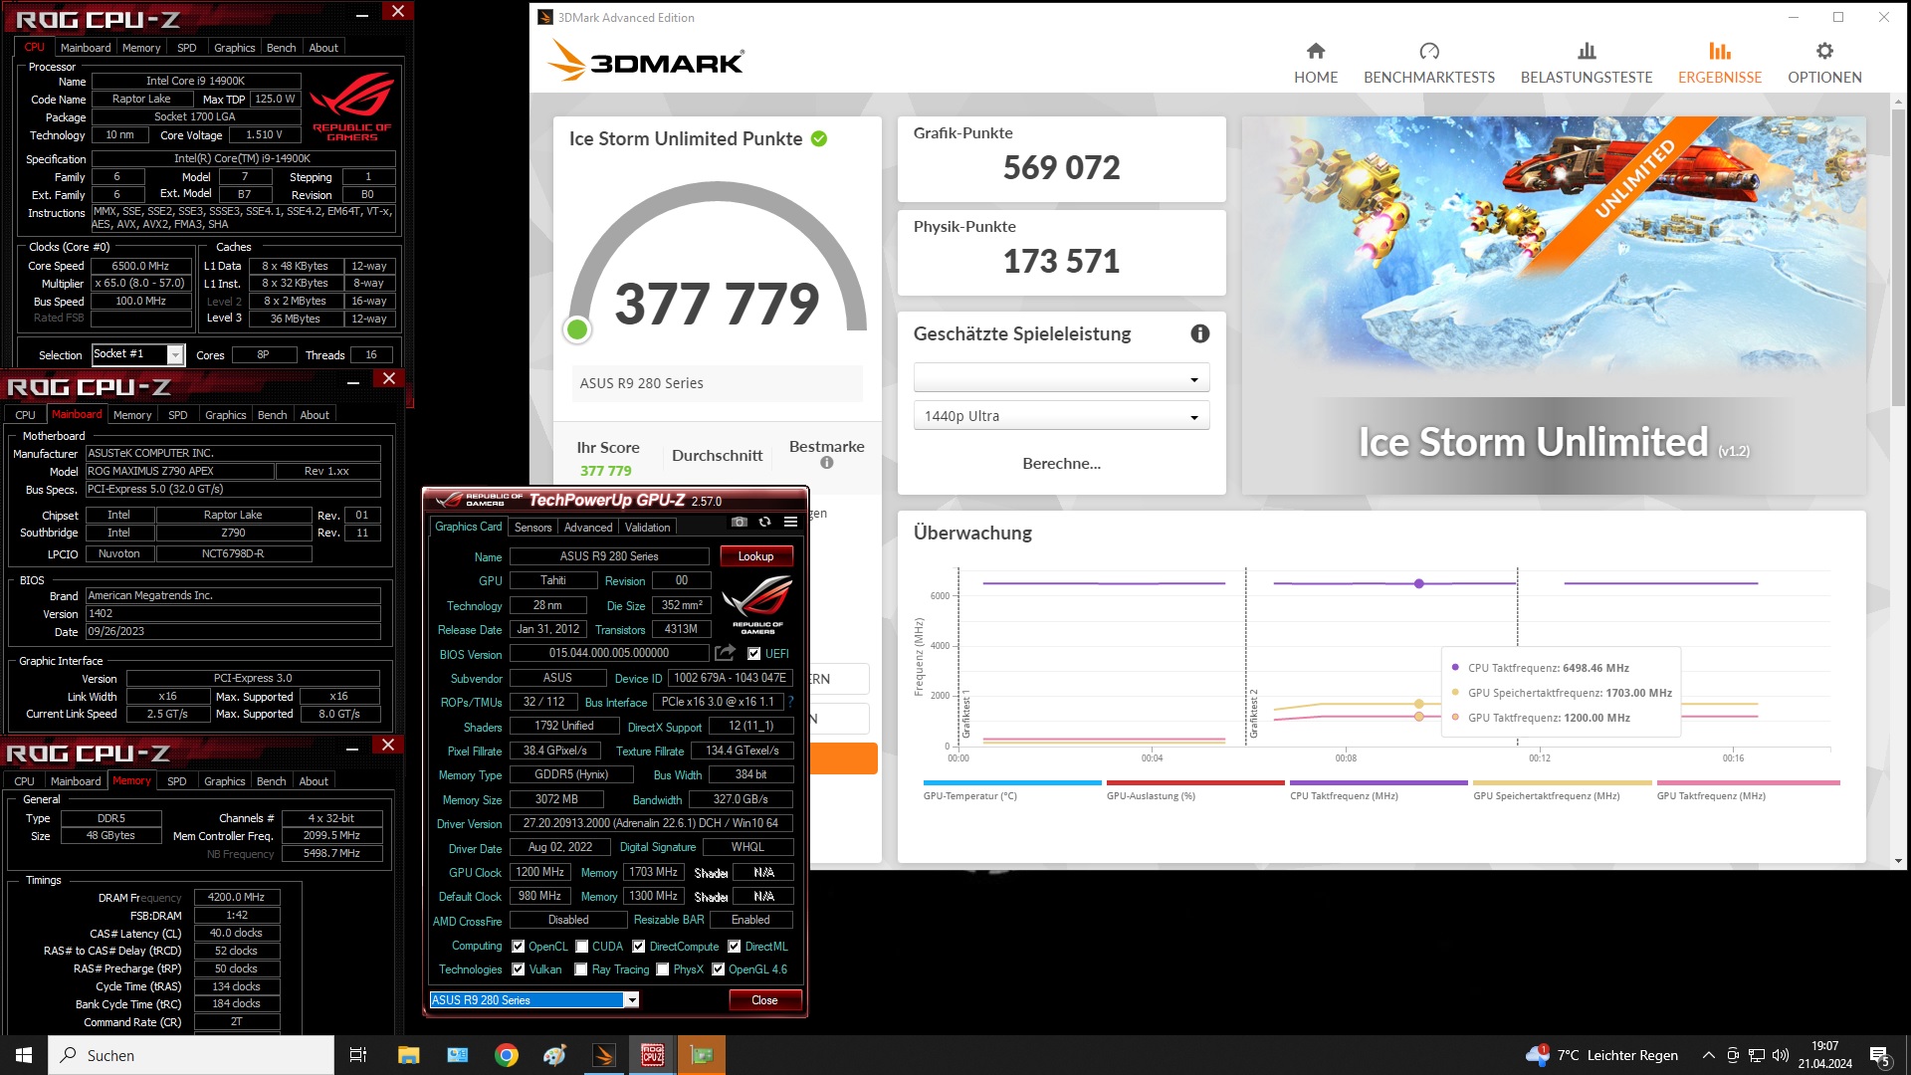The width and height of the screenshot is (1911, 1075).
Task: Toggle the PhysX checkbox
Action: click(662, 969)
